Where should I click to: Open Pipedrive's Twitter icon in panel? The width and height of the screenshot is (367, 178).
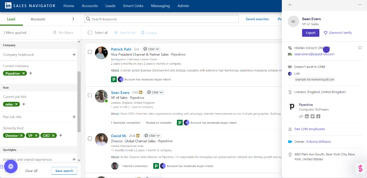pos(312,116)
